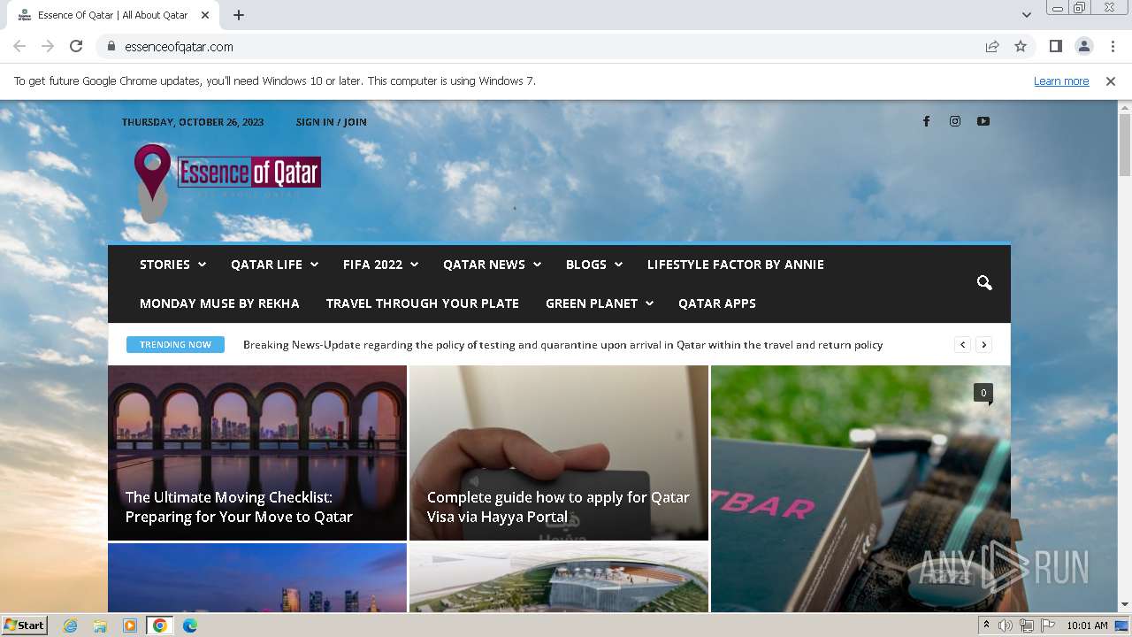
Task: Open the city skyline night thumbnail
Action: click(x=257, y=578)
